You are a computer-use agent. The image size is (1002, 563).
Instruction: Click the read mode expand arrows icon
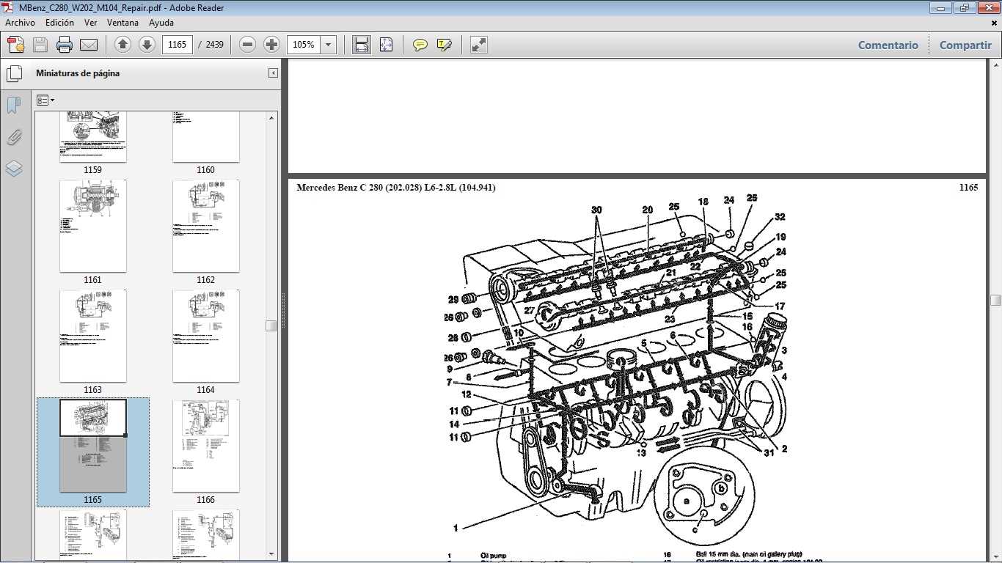click(479, 45)
